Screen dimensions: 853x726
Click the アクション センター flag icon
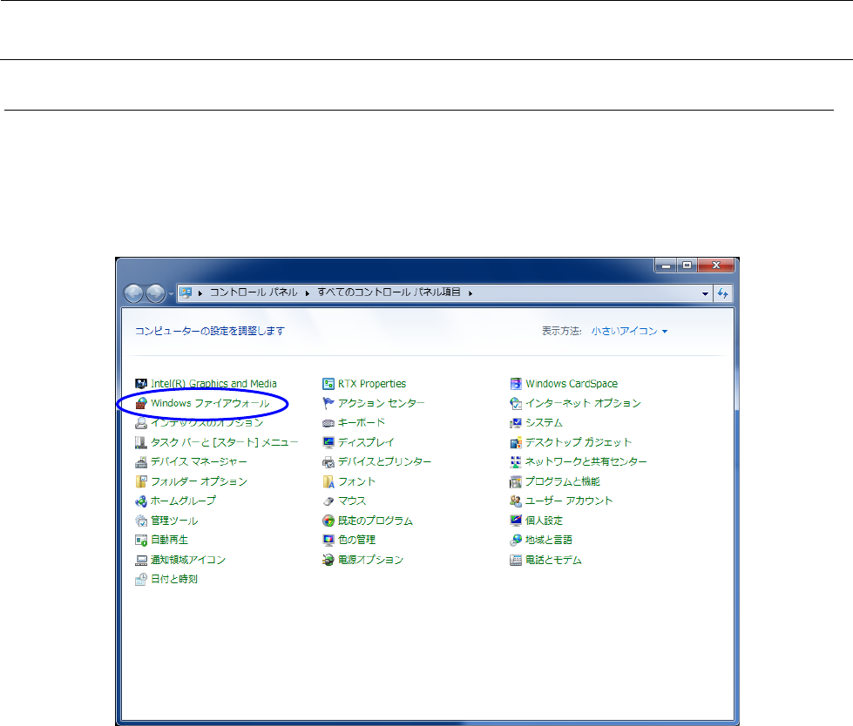pos(328,403)
